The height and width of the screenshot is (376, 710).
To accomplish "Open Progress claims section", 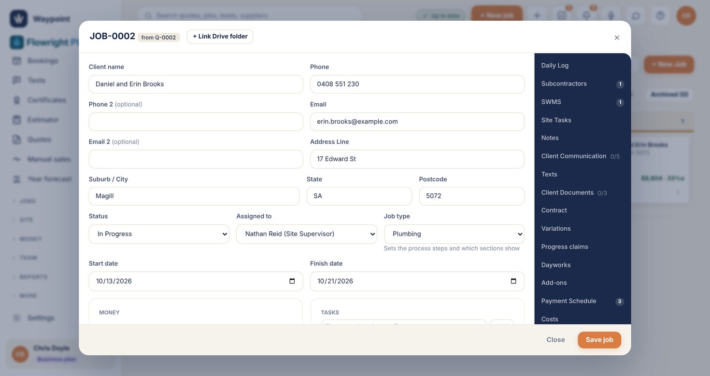I will [582, 247].
